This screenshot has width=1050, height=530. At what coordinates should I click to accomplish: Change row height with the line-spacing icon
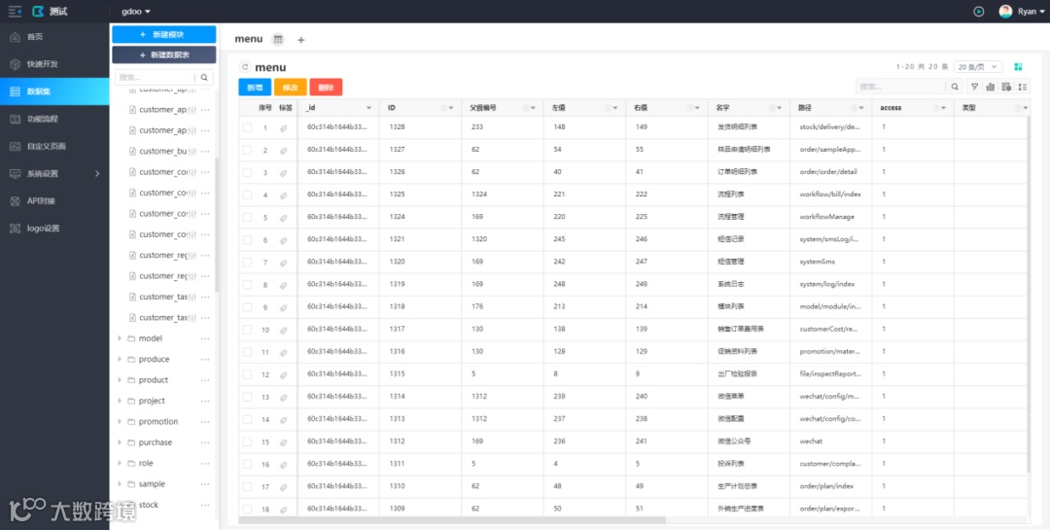tap(1023, 87)
